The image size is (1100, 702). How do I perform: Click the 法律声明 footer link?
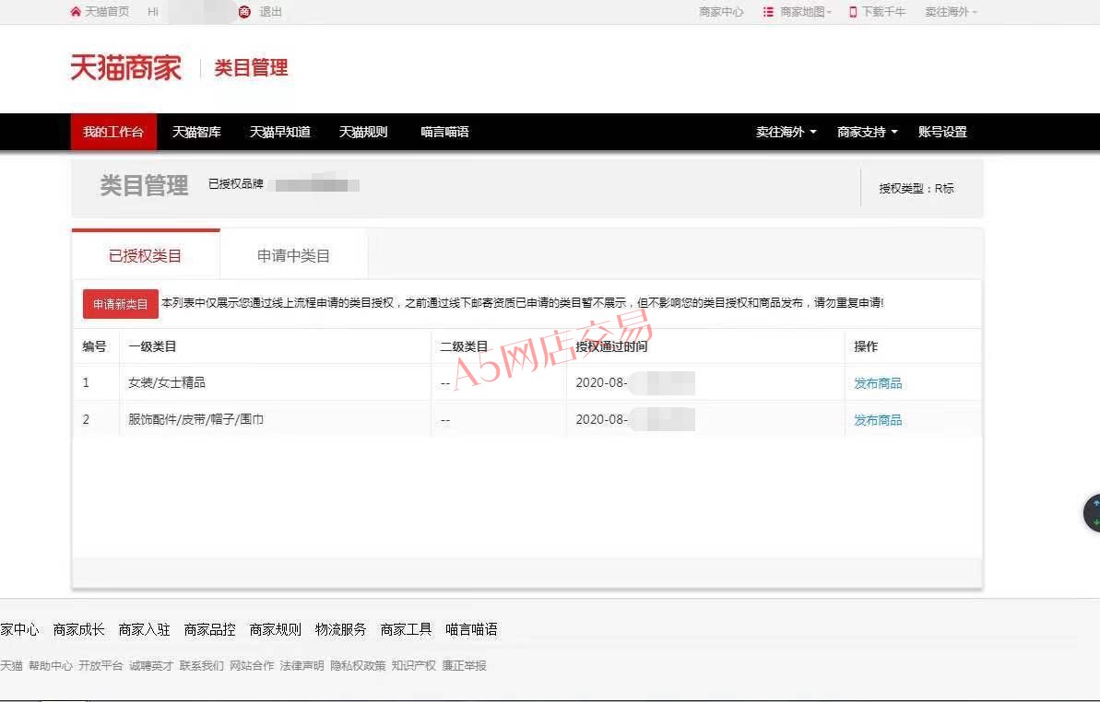pyautogui.click(x=302, y=665)
